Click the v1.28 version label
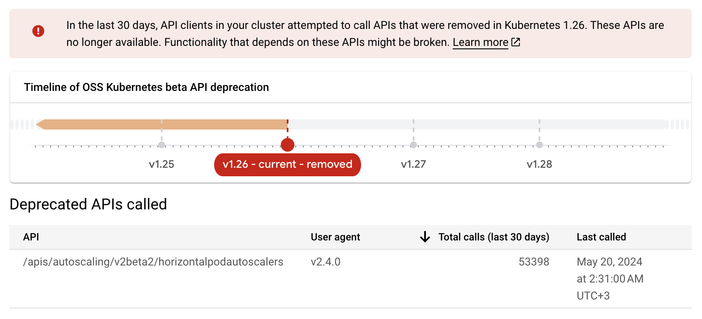 pos(539,164)
